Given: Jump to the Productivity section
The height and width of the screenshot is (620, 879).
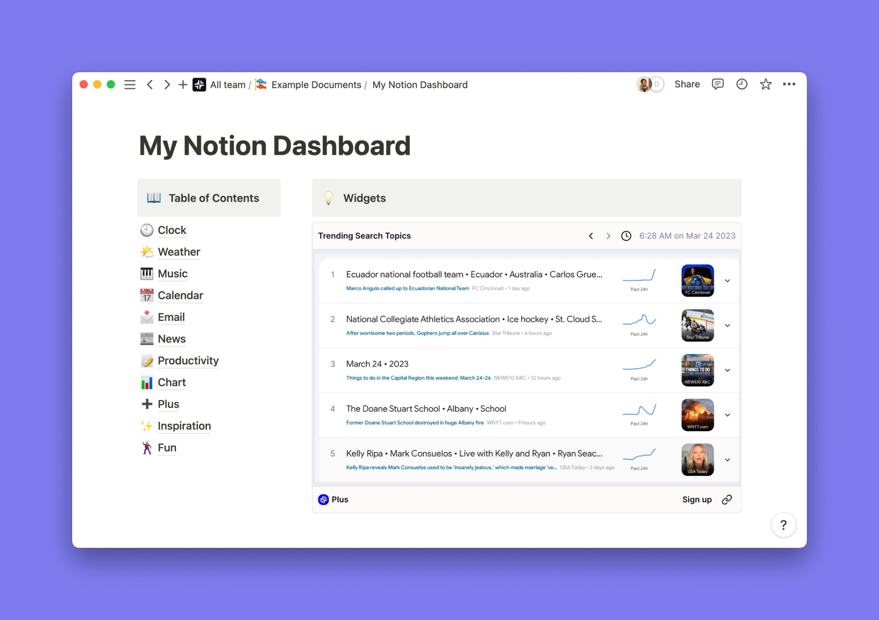Looking at the screenshot, I should (x=188, y=360).
